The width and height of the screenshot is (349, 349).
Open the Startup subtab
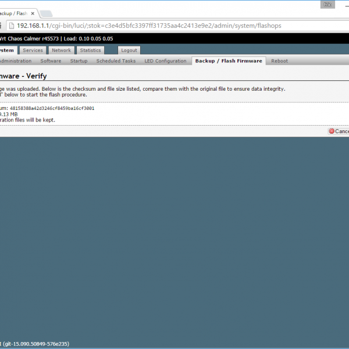pos(79,61)
